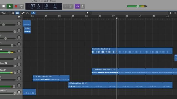The image size is (177, 99).
Task: Click the small box icon above track headers
Action: coord(19,17)
